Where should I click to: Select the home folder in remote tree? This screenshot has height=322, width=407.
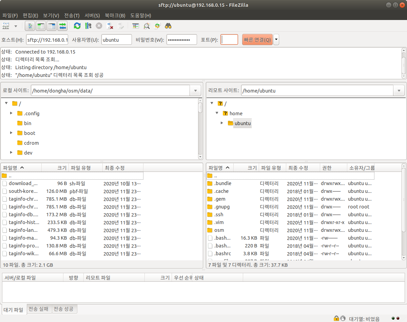click(x=236, y=113)
